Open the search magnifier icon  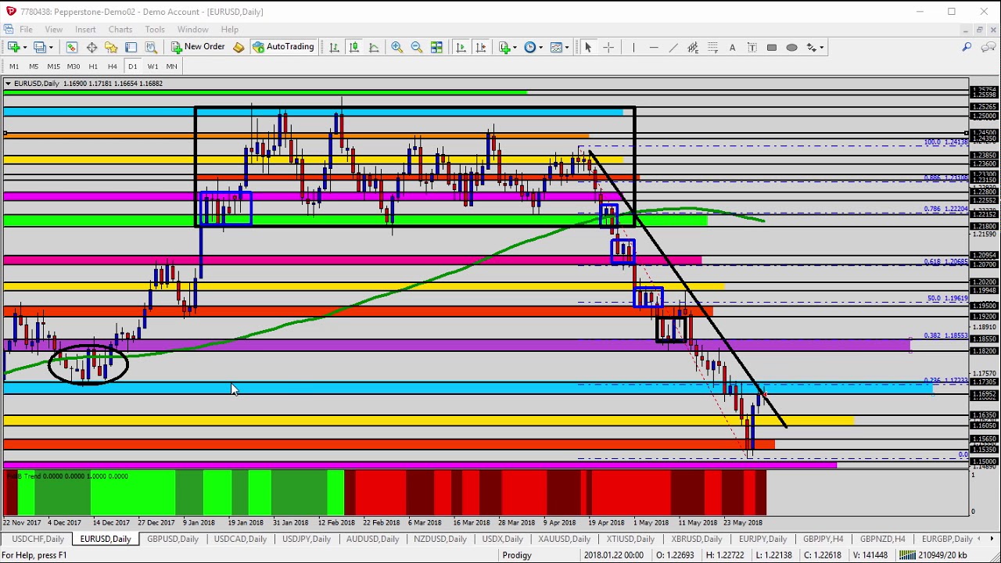[x=967, y=47]
